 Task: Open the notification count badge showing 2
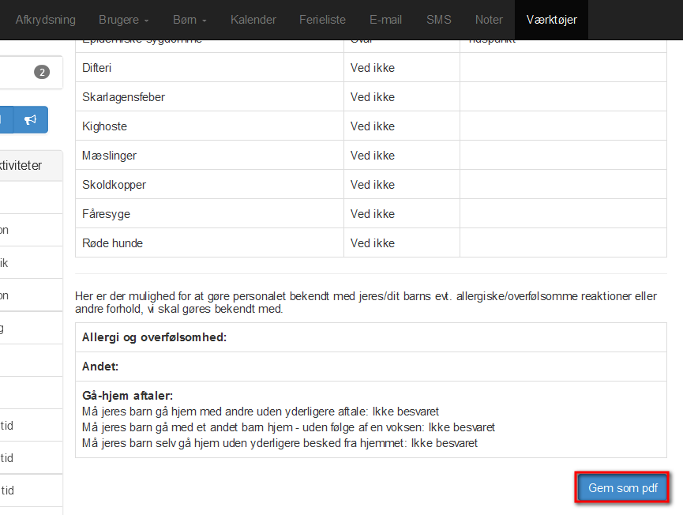[x=42, y=73]
